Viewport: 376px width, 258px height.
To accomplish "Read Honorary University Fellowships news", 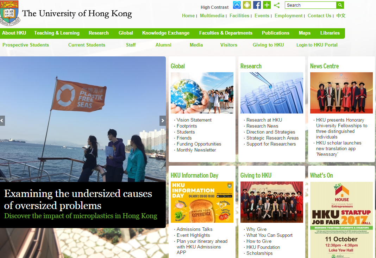I will [341, 128].
